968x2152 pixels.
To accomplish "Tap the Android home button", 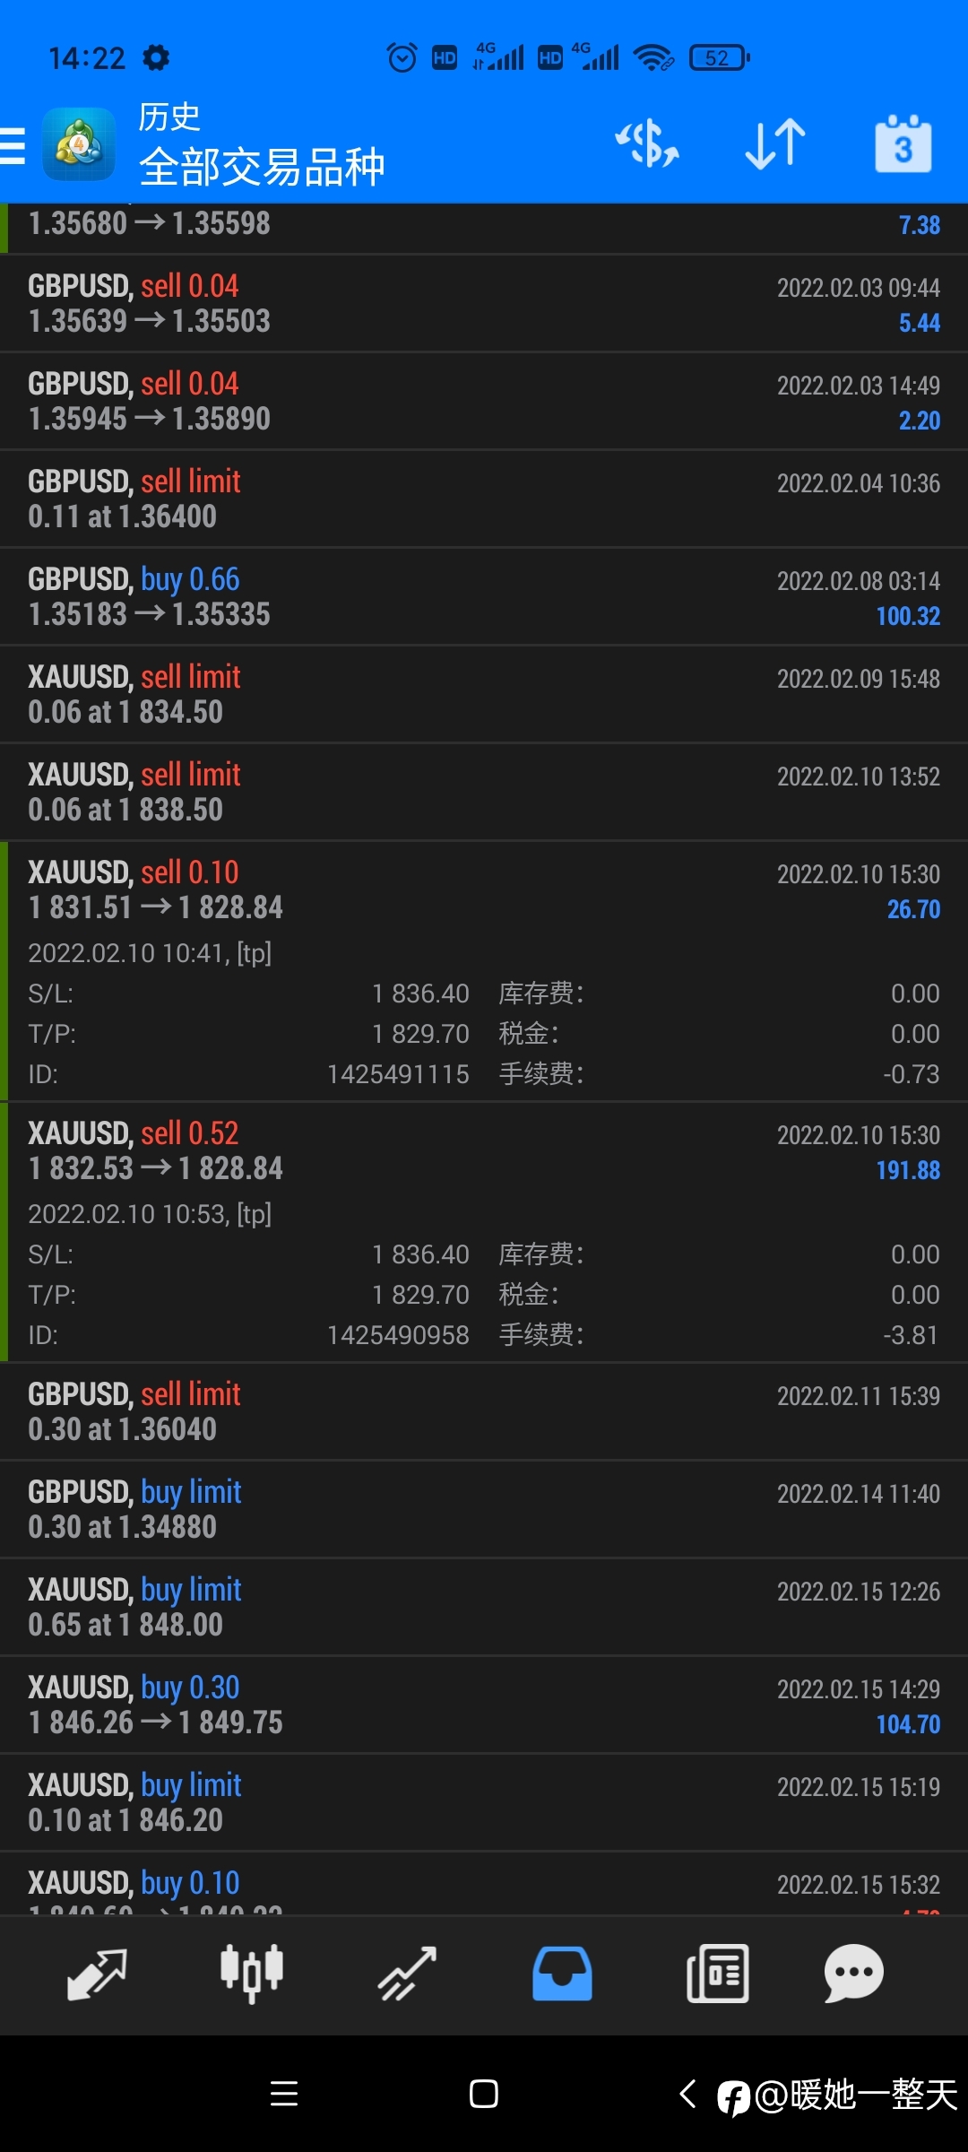I will [x=484, y=2094].
